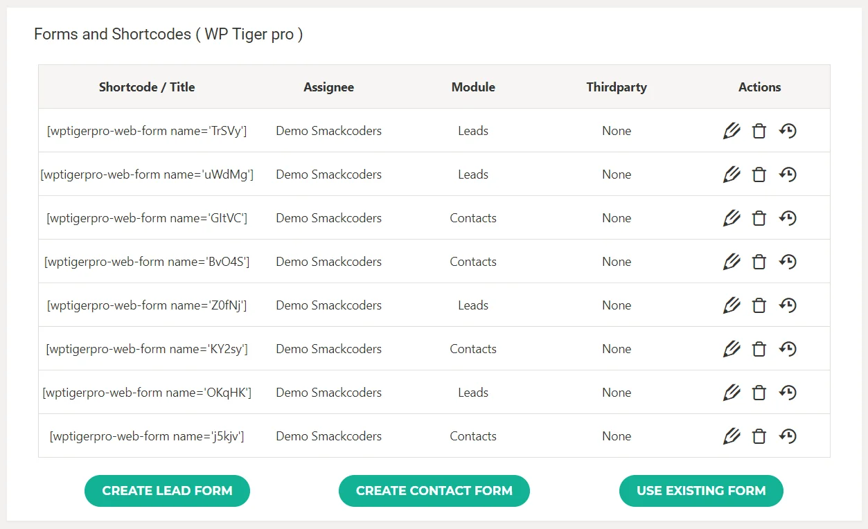Edit the BvO4S contacts form
The height and width of the screenshot is (529, 868).
click(731, 261)
